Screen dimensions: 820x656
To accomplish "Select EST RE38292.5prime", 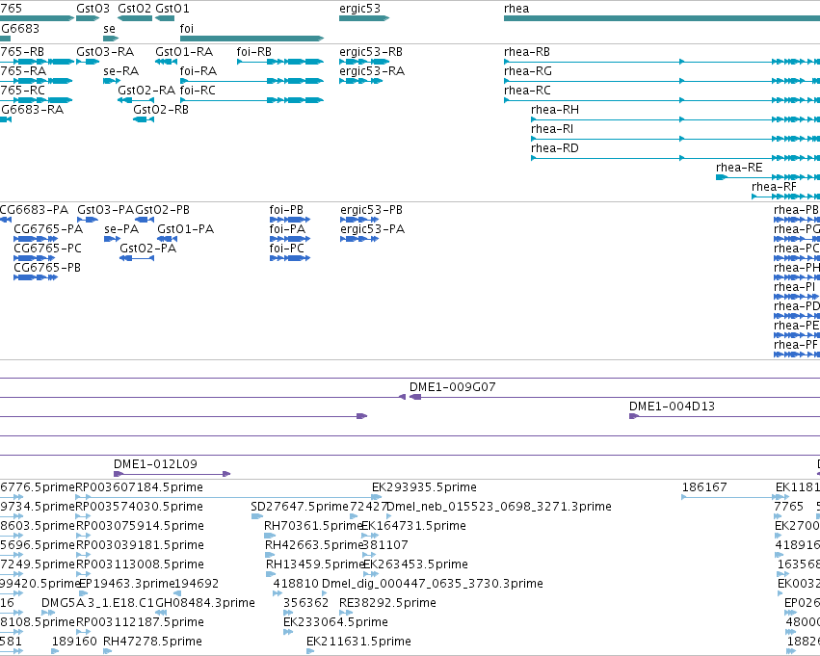I will pyautogui.click(x=345, y=613).
